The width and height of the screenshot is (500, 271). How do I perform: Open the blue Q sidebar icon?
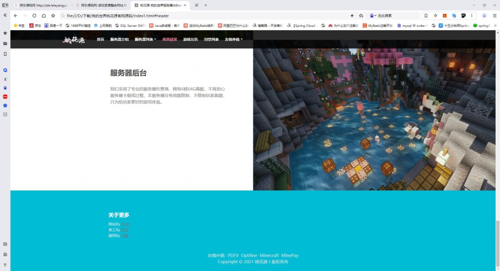pyautogui.click(x=5, y=70)
